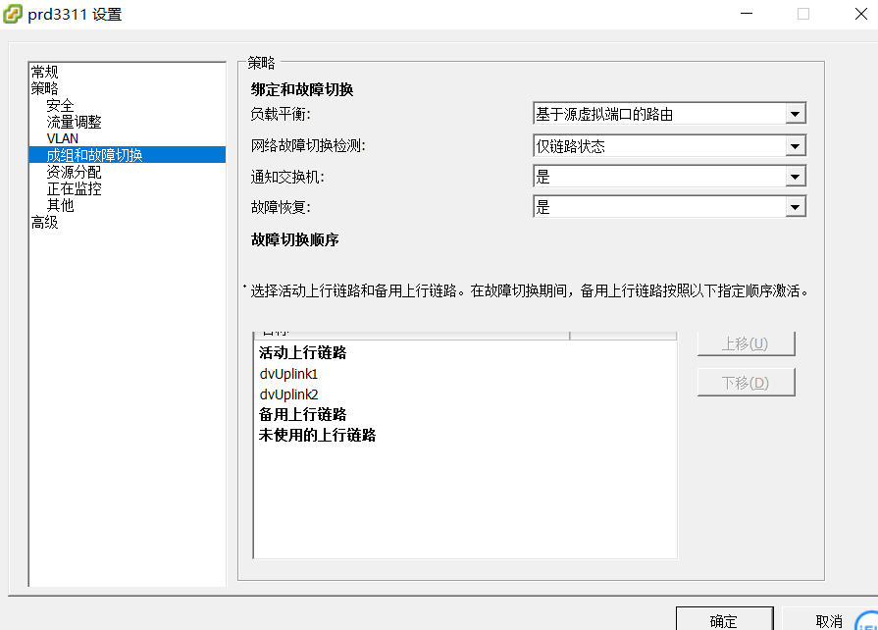Select 策略 in the left tree

tap(45, 88)
